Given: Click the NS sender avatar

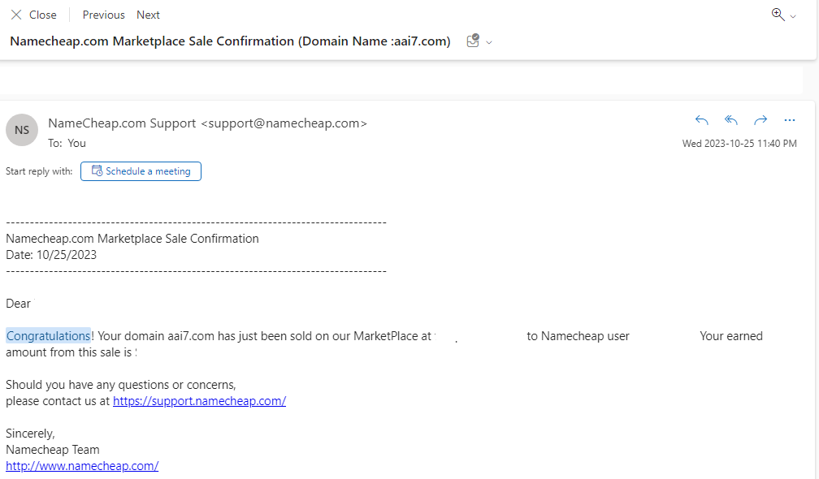Looking at the screenshot, I should (x=22, y=130).
